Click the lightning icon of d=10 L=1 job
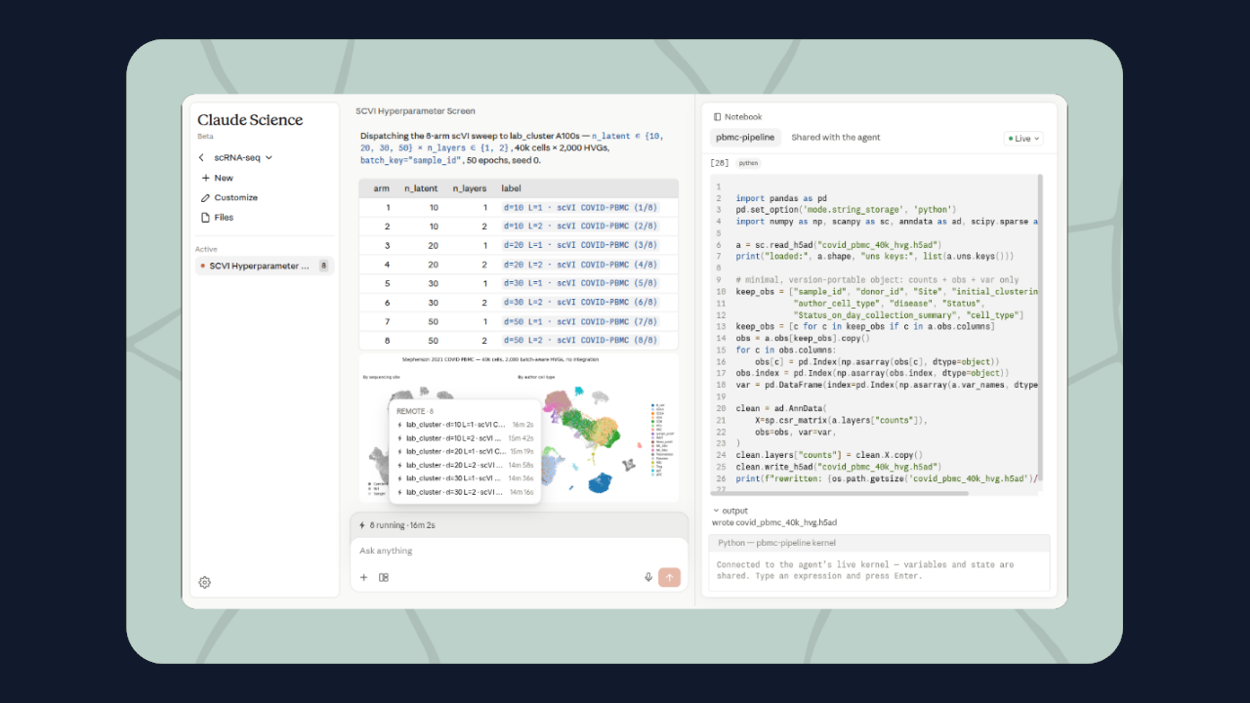 [400, 425]
